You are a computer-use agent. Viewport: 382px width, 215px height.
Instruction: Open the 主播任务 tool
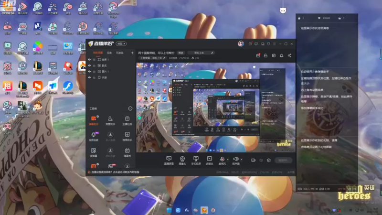pyautogui.click(x=127, y=120)
